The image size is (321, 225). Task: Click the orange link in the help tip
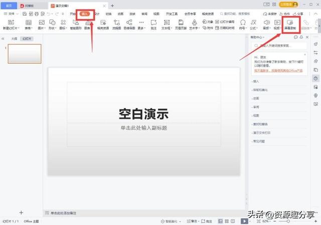coord(278,70)
